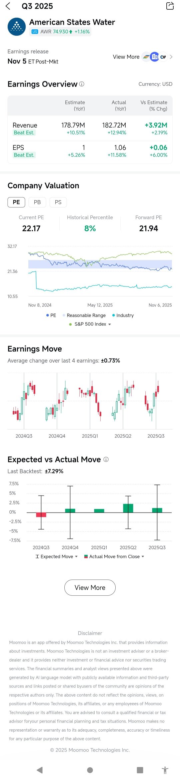
Task: Tap Android back navigation button
Action: (x=40, y=770)
